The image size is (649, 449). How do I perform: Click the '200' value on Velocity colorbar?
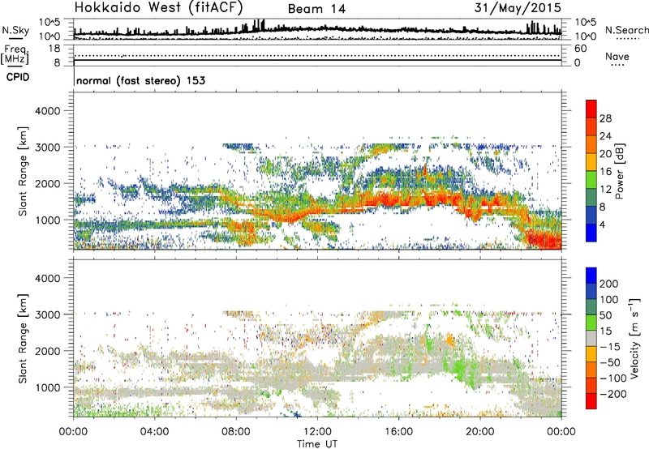coord(609,284)
